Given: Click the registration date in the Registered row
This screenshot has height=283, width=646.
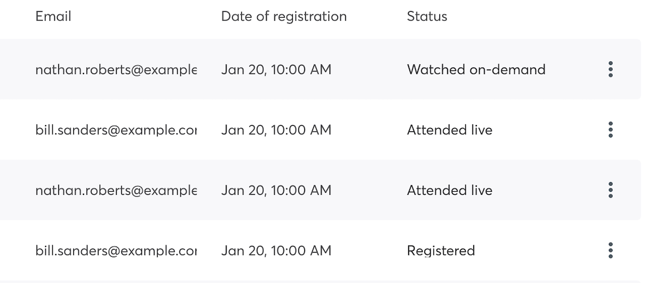Looking at the screenshot, I should (276, 250).
